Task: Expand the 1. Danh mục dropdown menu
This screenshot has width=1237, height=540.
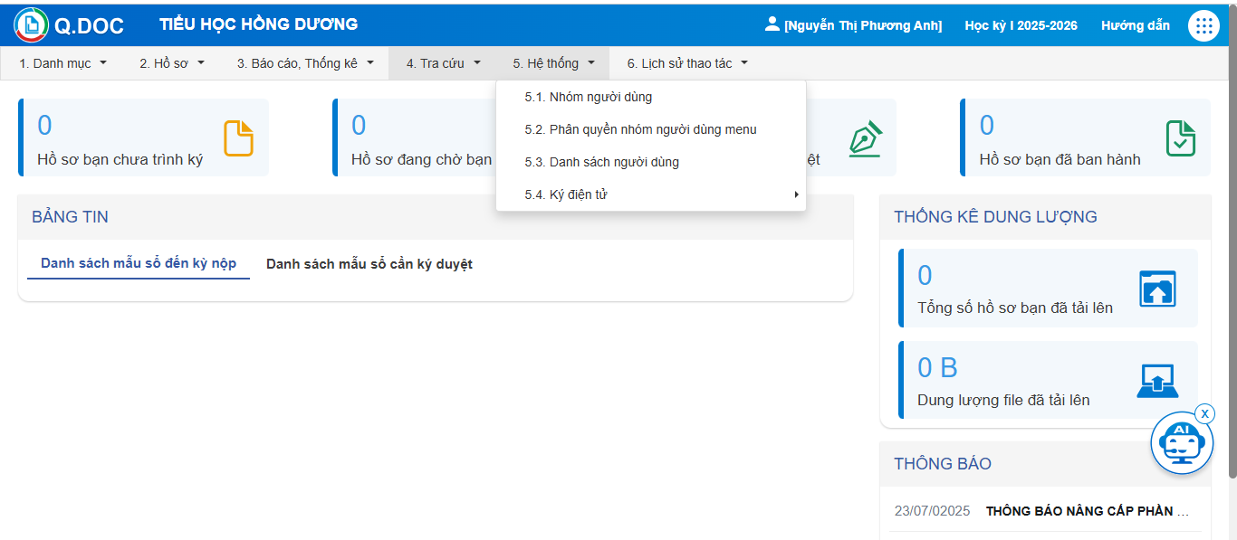Action: click(x=63, y=63)
